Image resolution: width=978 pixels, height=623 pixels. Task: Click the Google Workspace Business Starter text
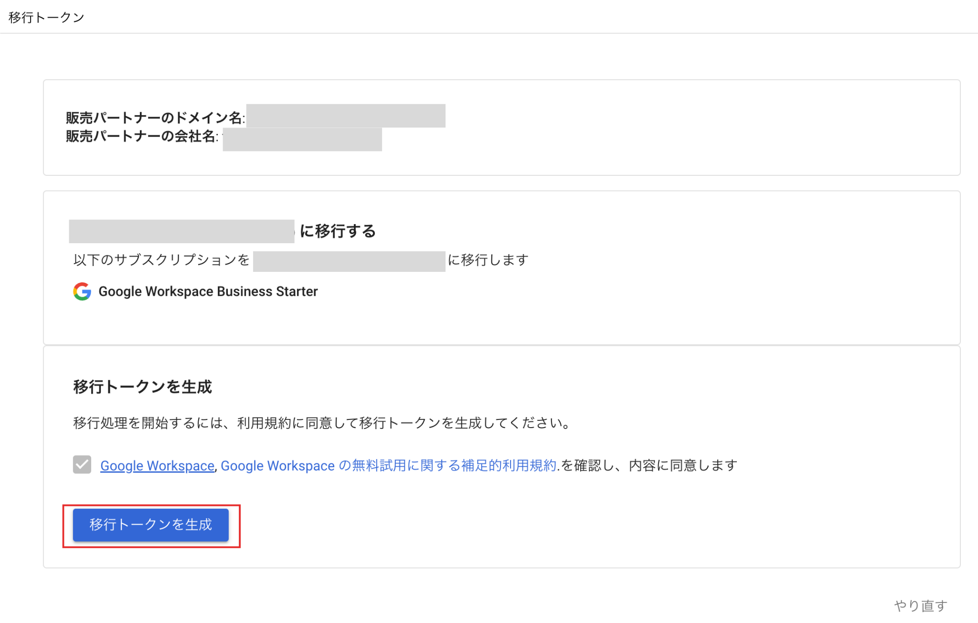208,291
